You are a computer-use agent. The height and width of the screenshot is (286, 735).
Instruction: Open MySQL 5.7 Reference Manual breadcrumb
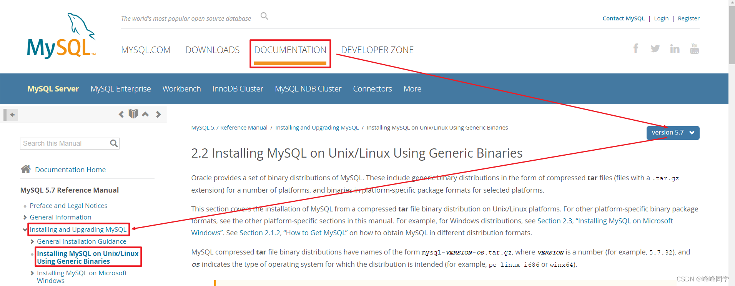click(229, 128)
